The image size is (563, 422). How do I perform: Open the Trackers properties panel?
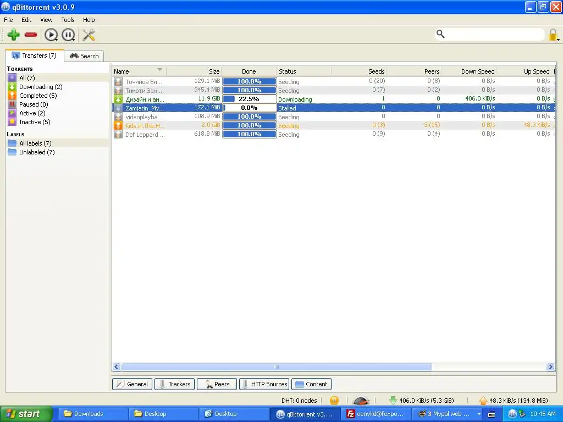[174, 384]
